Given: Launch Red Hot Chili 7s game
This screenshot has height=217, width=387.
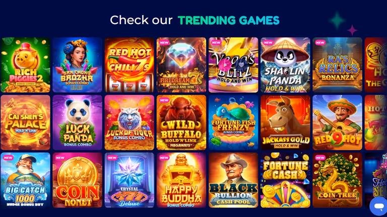Looking at the screenshot, I should pos(130,65).
